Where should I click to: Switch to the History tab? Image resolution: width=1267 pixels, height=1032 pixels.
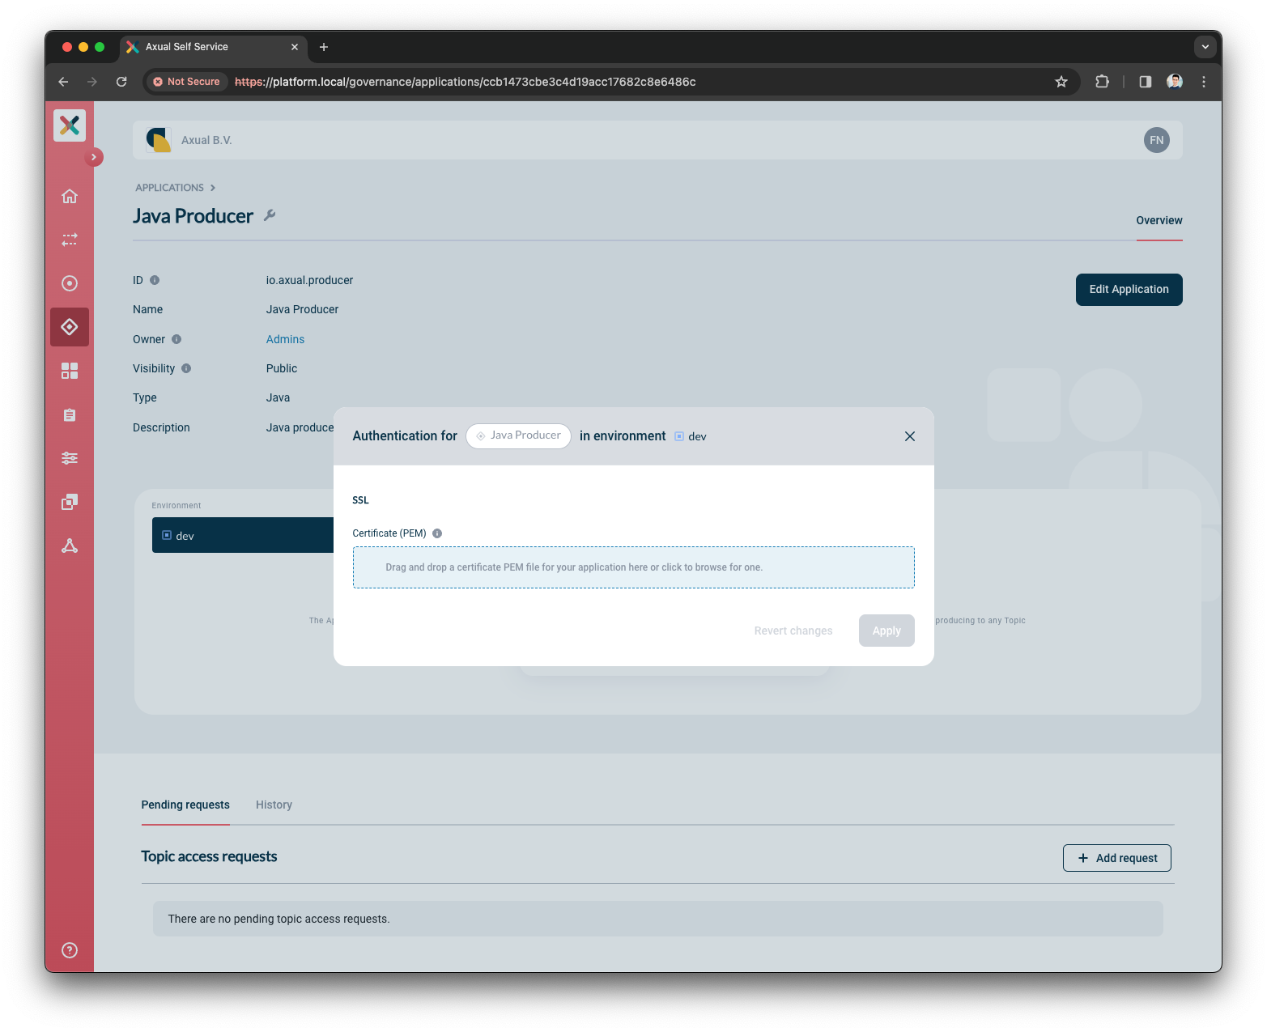coord(274,805)
